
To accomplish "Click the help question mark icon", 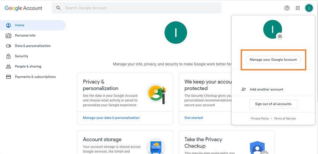I will click(x=287, y=8).
